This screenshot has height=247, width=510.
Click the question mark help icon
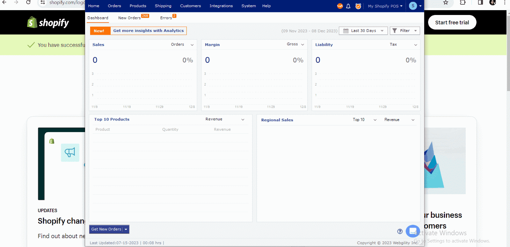[400, 231]
